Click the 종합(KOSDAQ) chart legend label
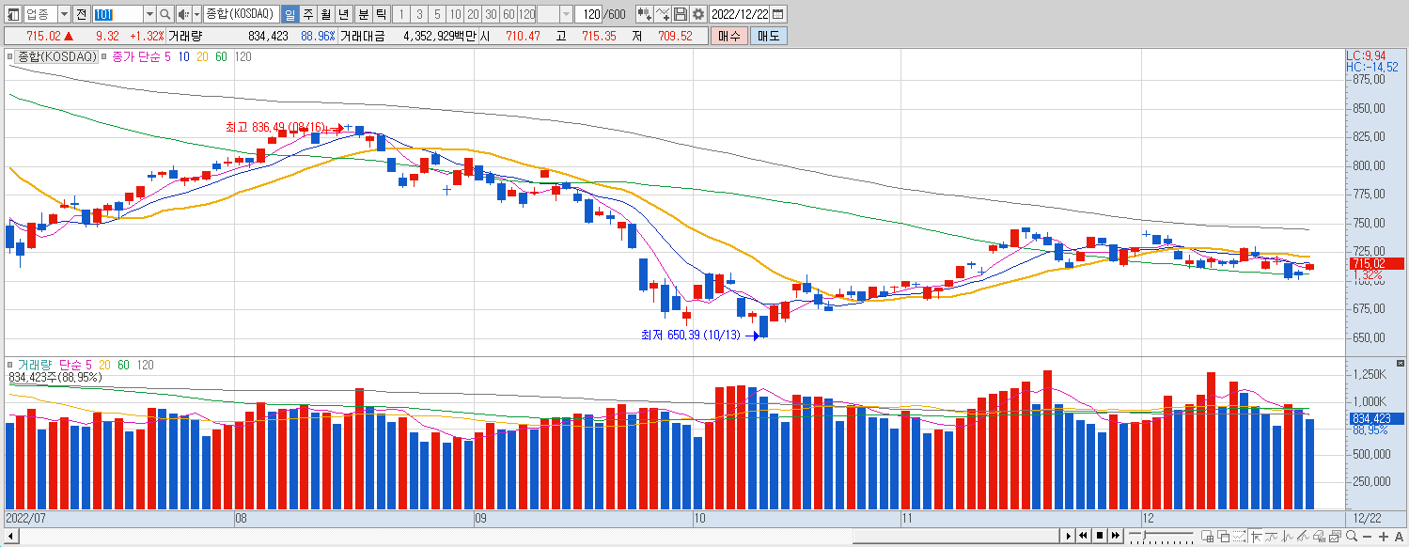1409x547 pixels. click(56, 57)
